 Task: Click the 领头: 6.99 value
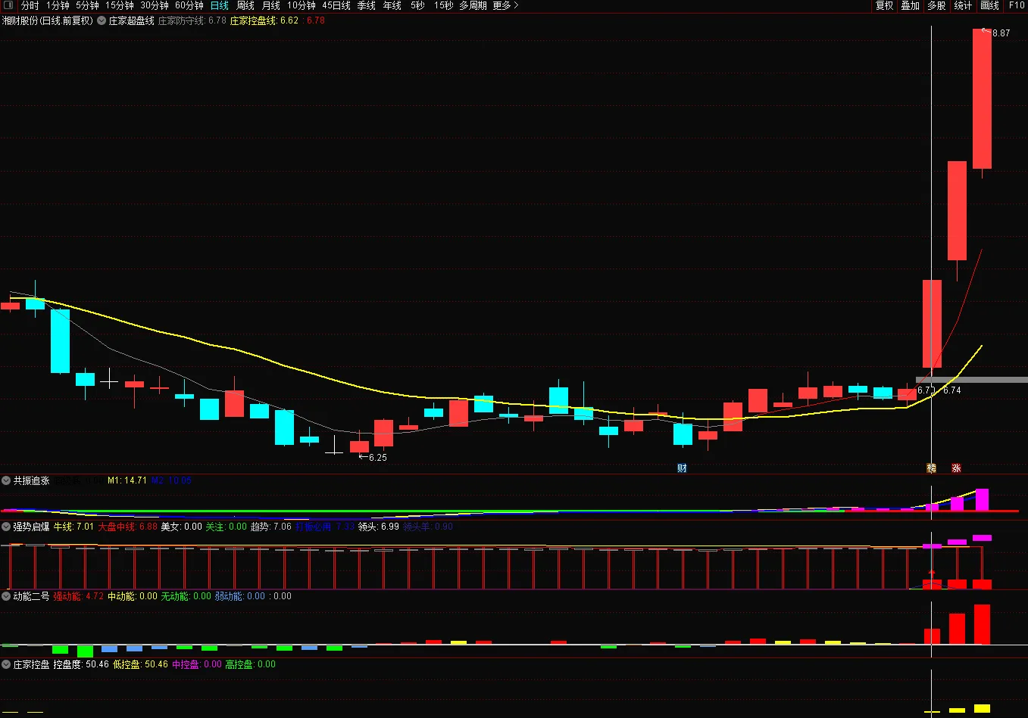pos(378,527)
